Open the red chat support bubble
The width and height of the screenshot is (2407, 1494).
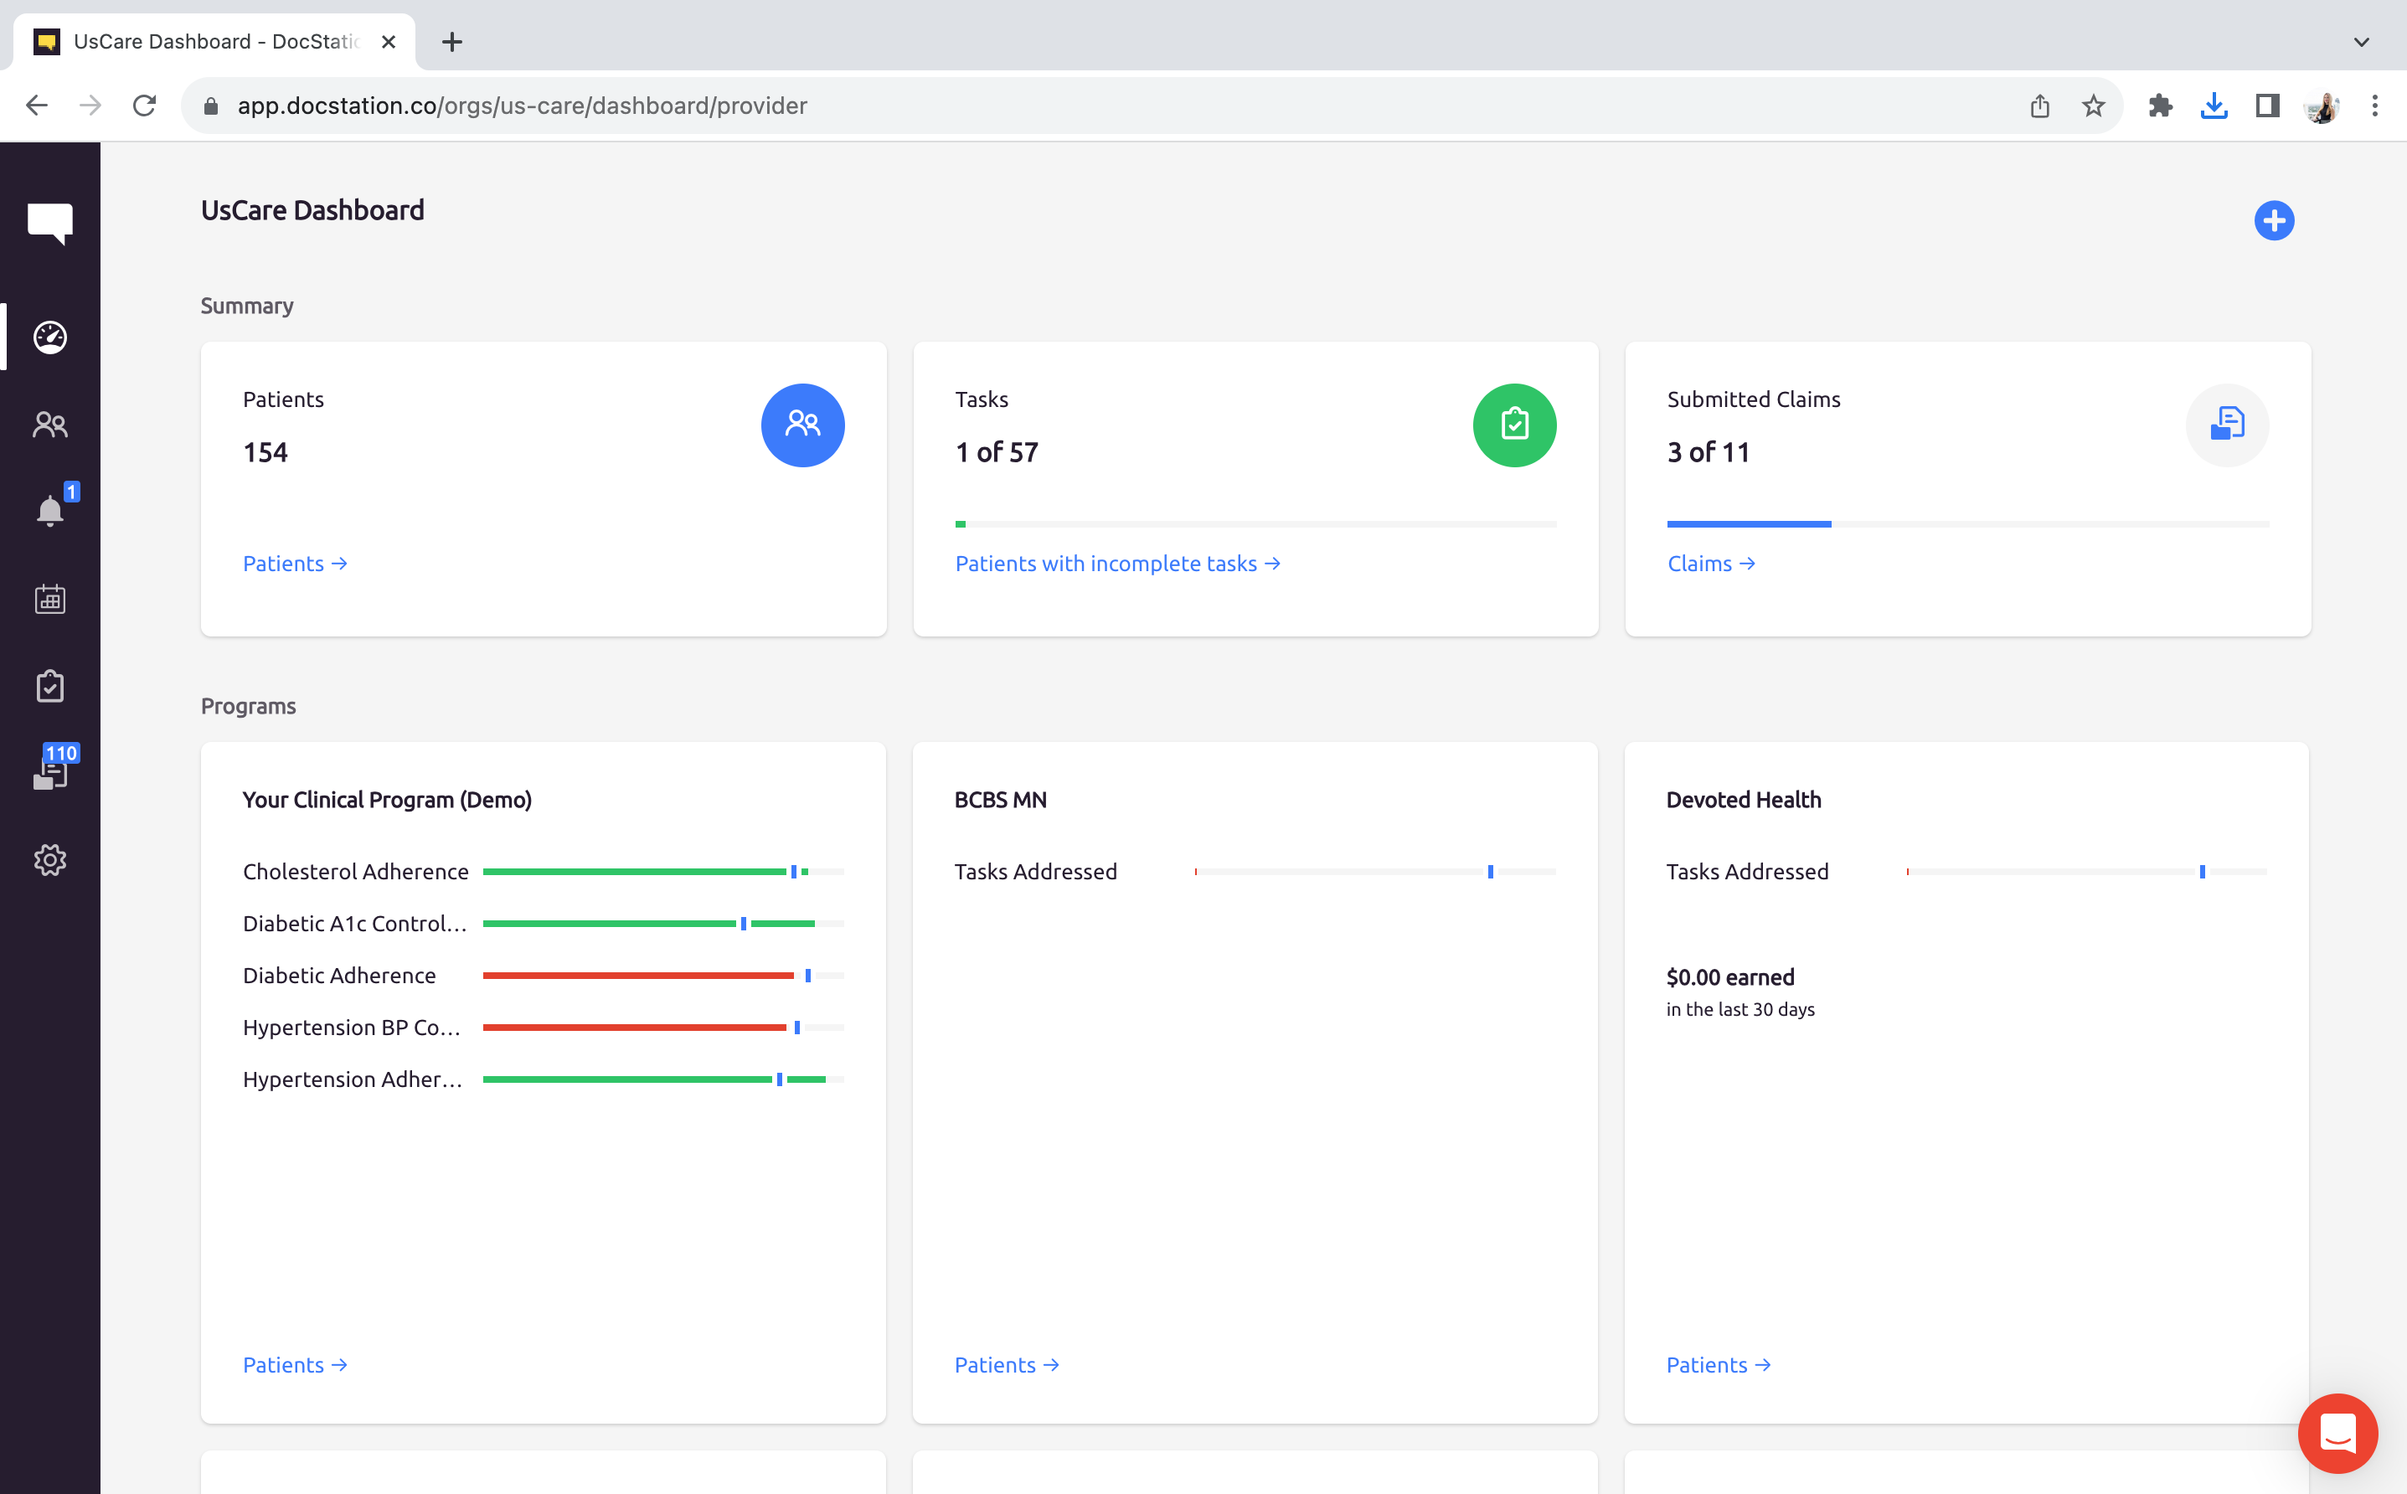coord(2337,1432)
